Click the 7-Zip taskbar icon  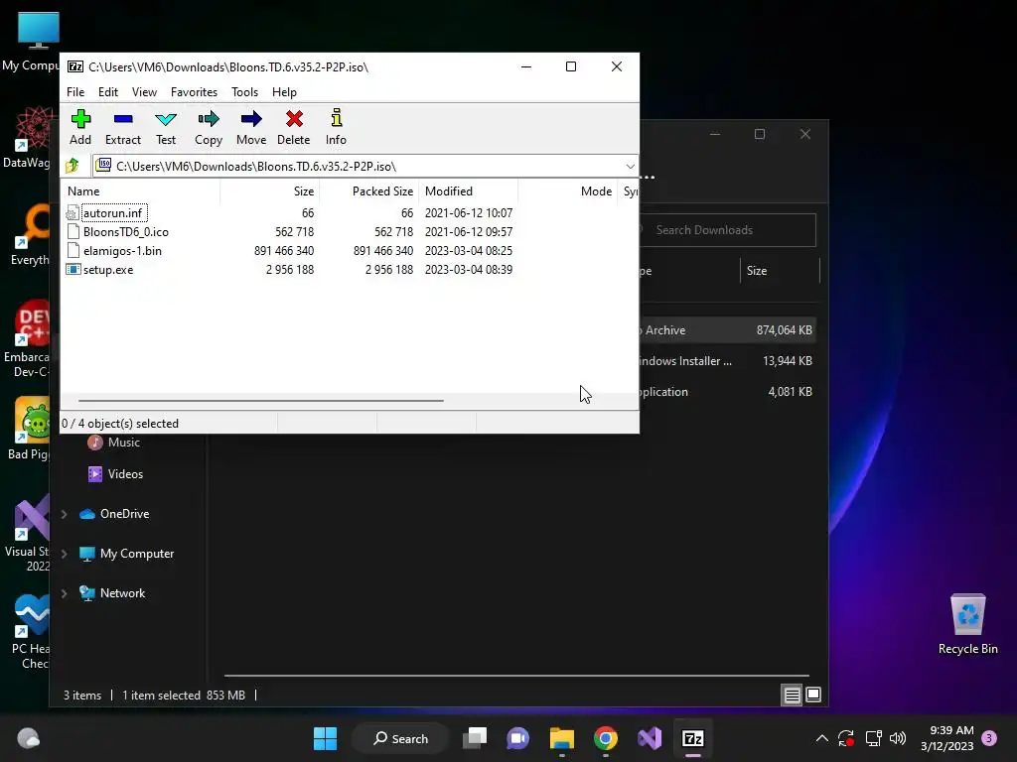(692, 738)
